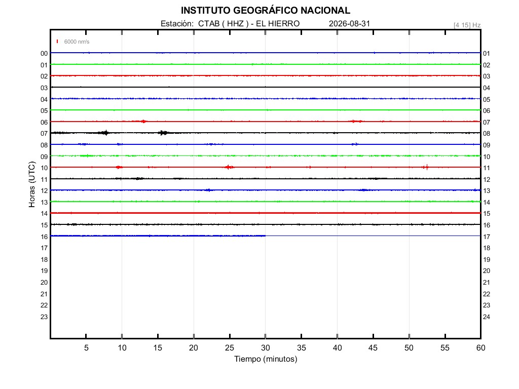Click the 16 hour label on left axis
The height and width of the screenshot is (389, 519).
[44, 237]
